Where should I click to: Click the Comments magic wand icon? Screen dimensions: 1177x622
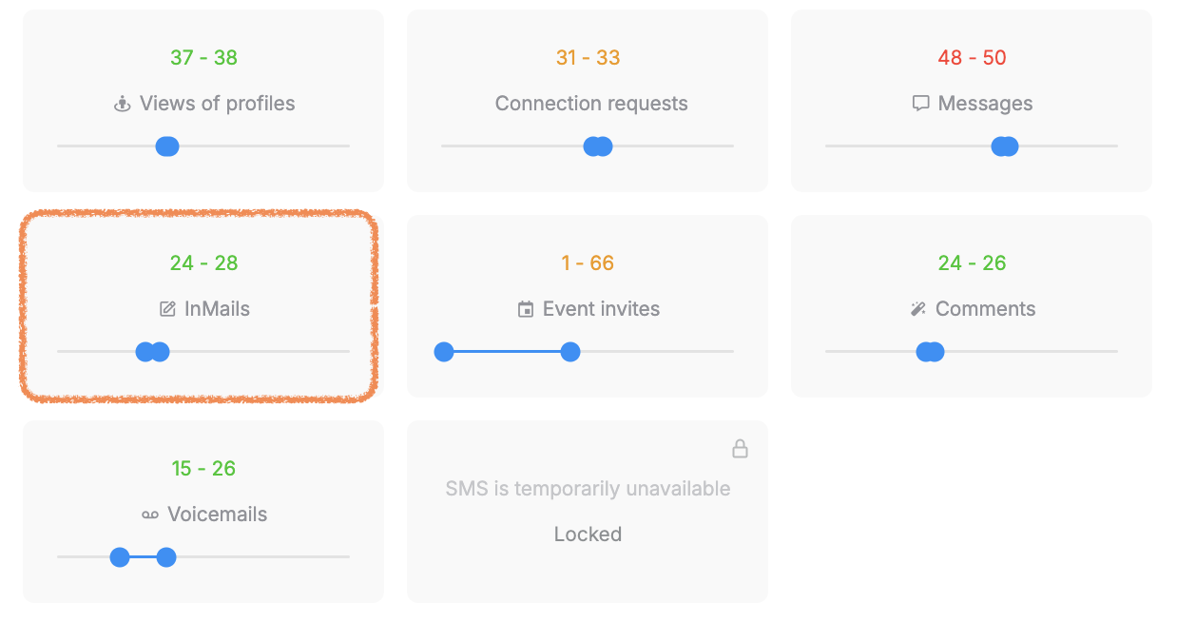click(x=917, y=309)
